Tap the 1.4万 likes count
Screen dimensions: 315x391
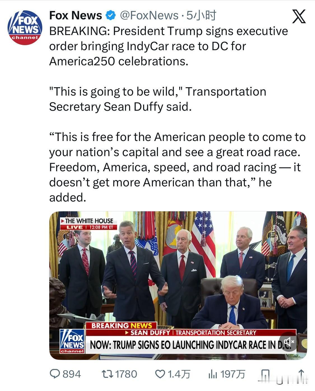[x=179, y=374]
